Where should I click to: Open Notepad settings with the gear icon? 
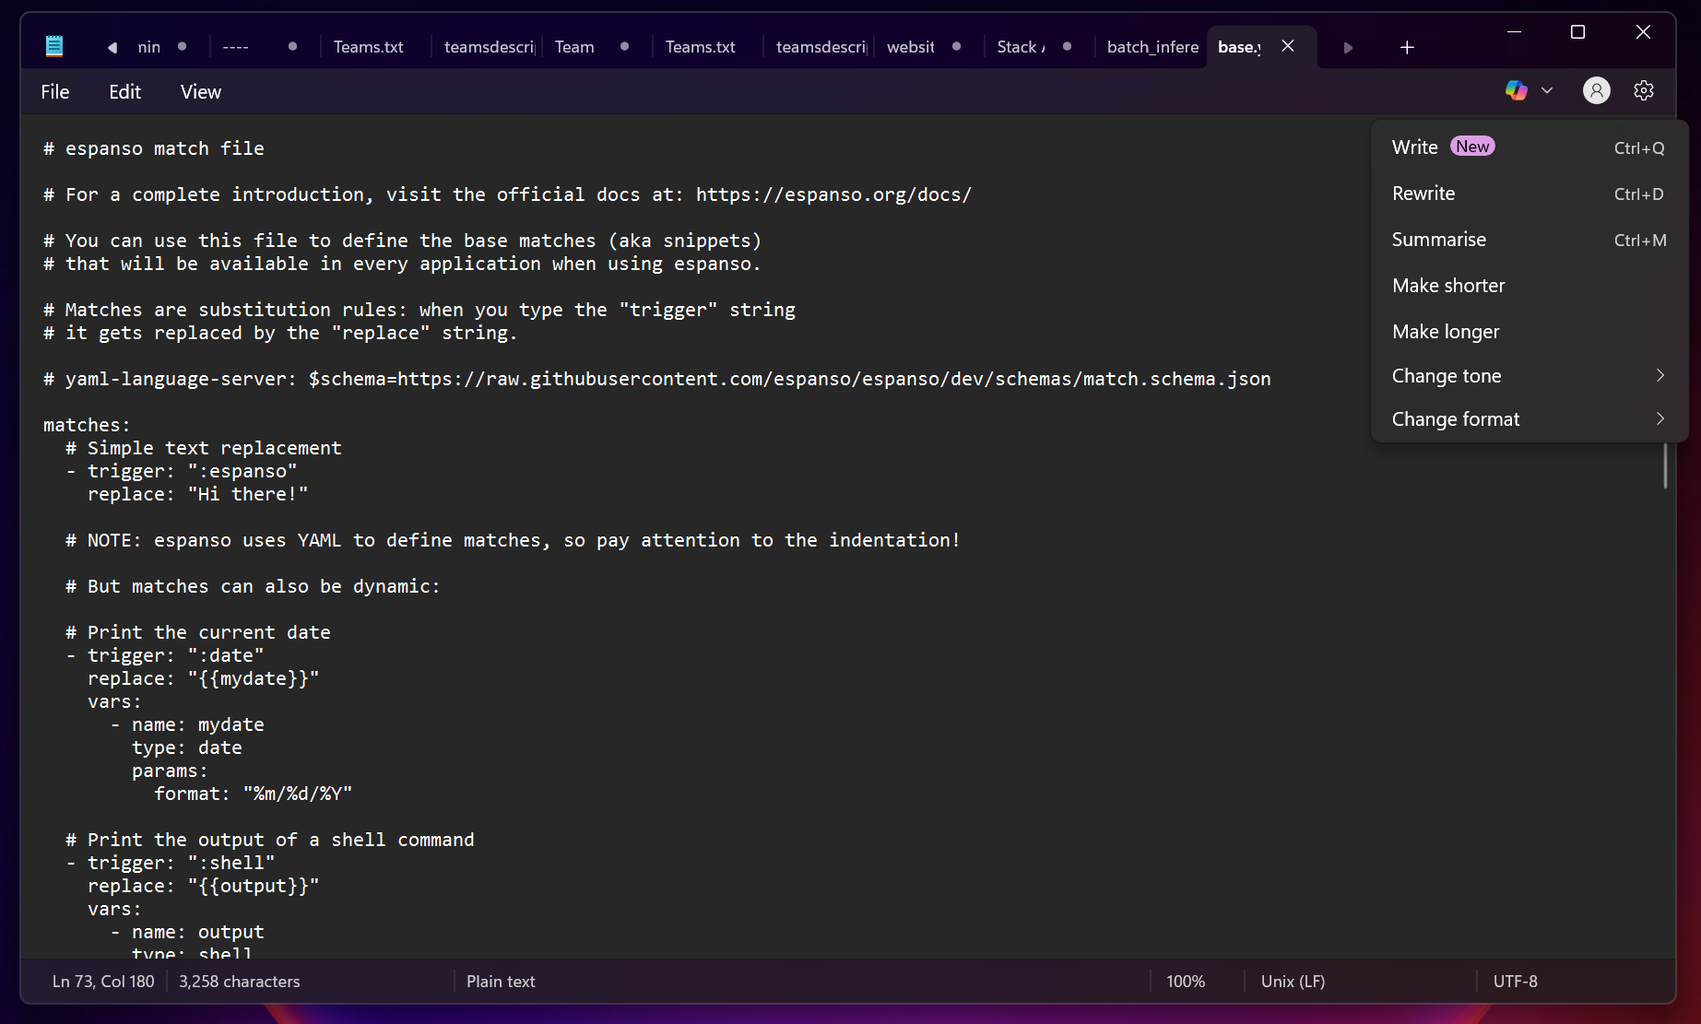pyautogui.click(x=1644, y=90)
